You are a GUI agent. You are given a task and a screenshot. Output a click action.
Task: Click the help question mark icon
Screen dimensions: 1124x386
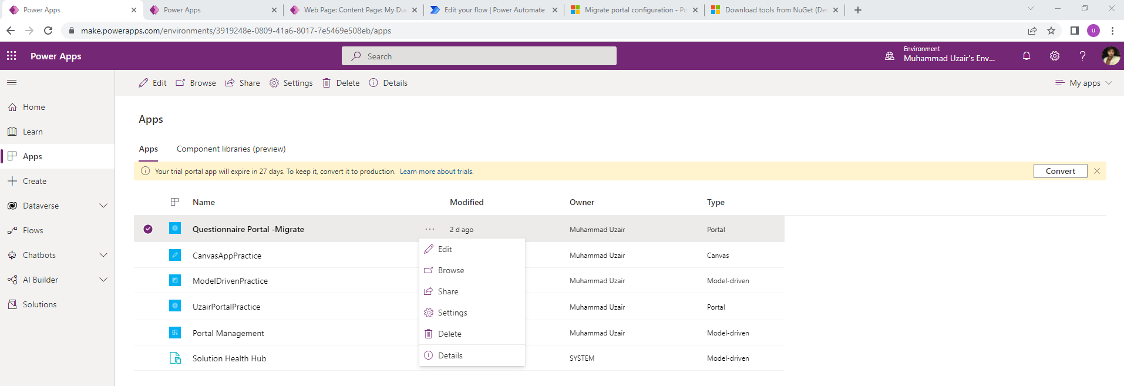click(x=1082, y=56)
